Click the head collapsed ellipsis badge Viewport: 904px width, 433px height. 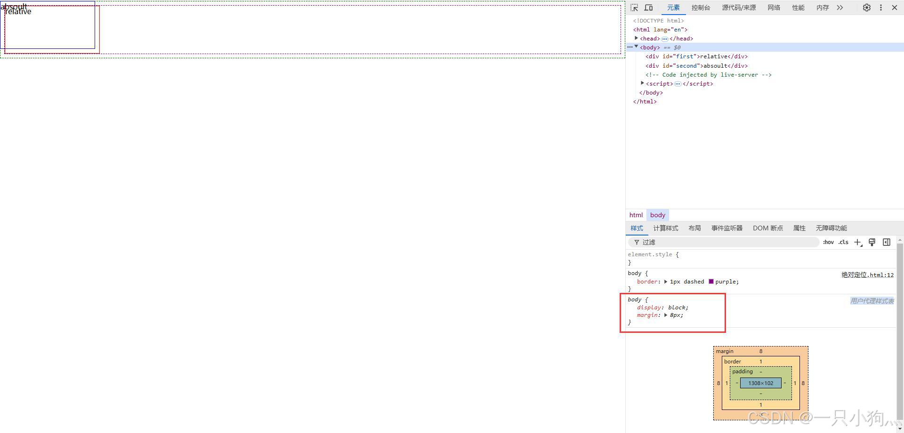point(664,39)
